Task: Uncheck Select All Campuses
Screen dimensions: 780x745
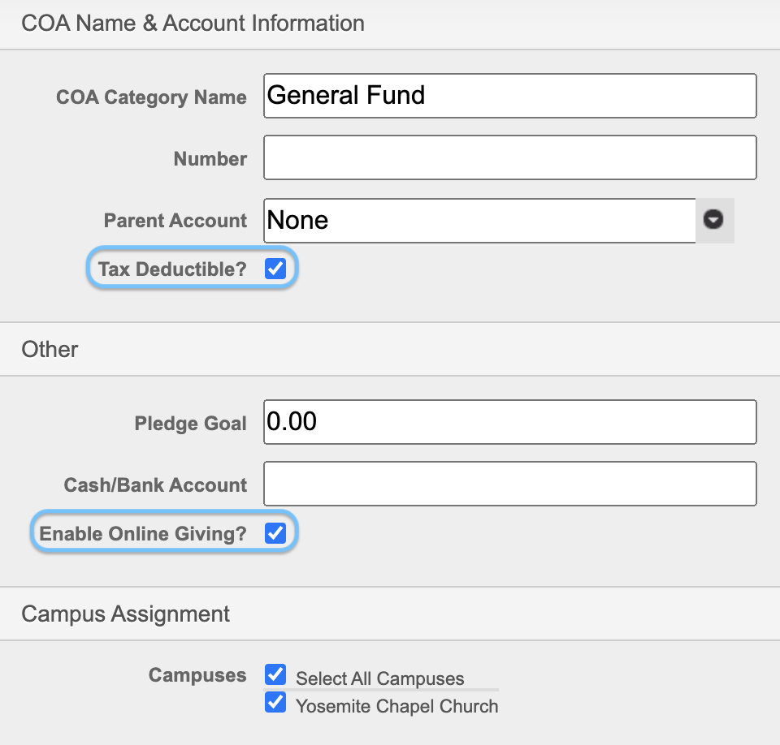Action: coord(275,674)
